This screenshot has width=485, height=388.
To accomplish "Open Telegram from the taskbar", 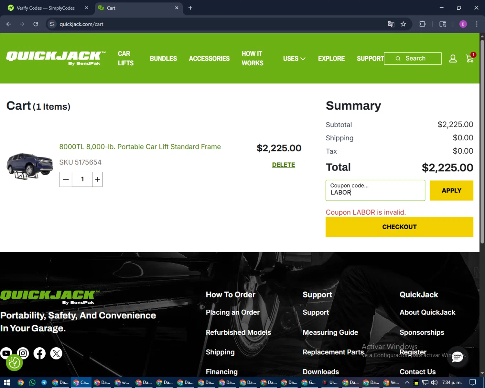I will 44,383.
